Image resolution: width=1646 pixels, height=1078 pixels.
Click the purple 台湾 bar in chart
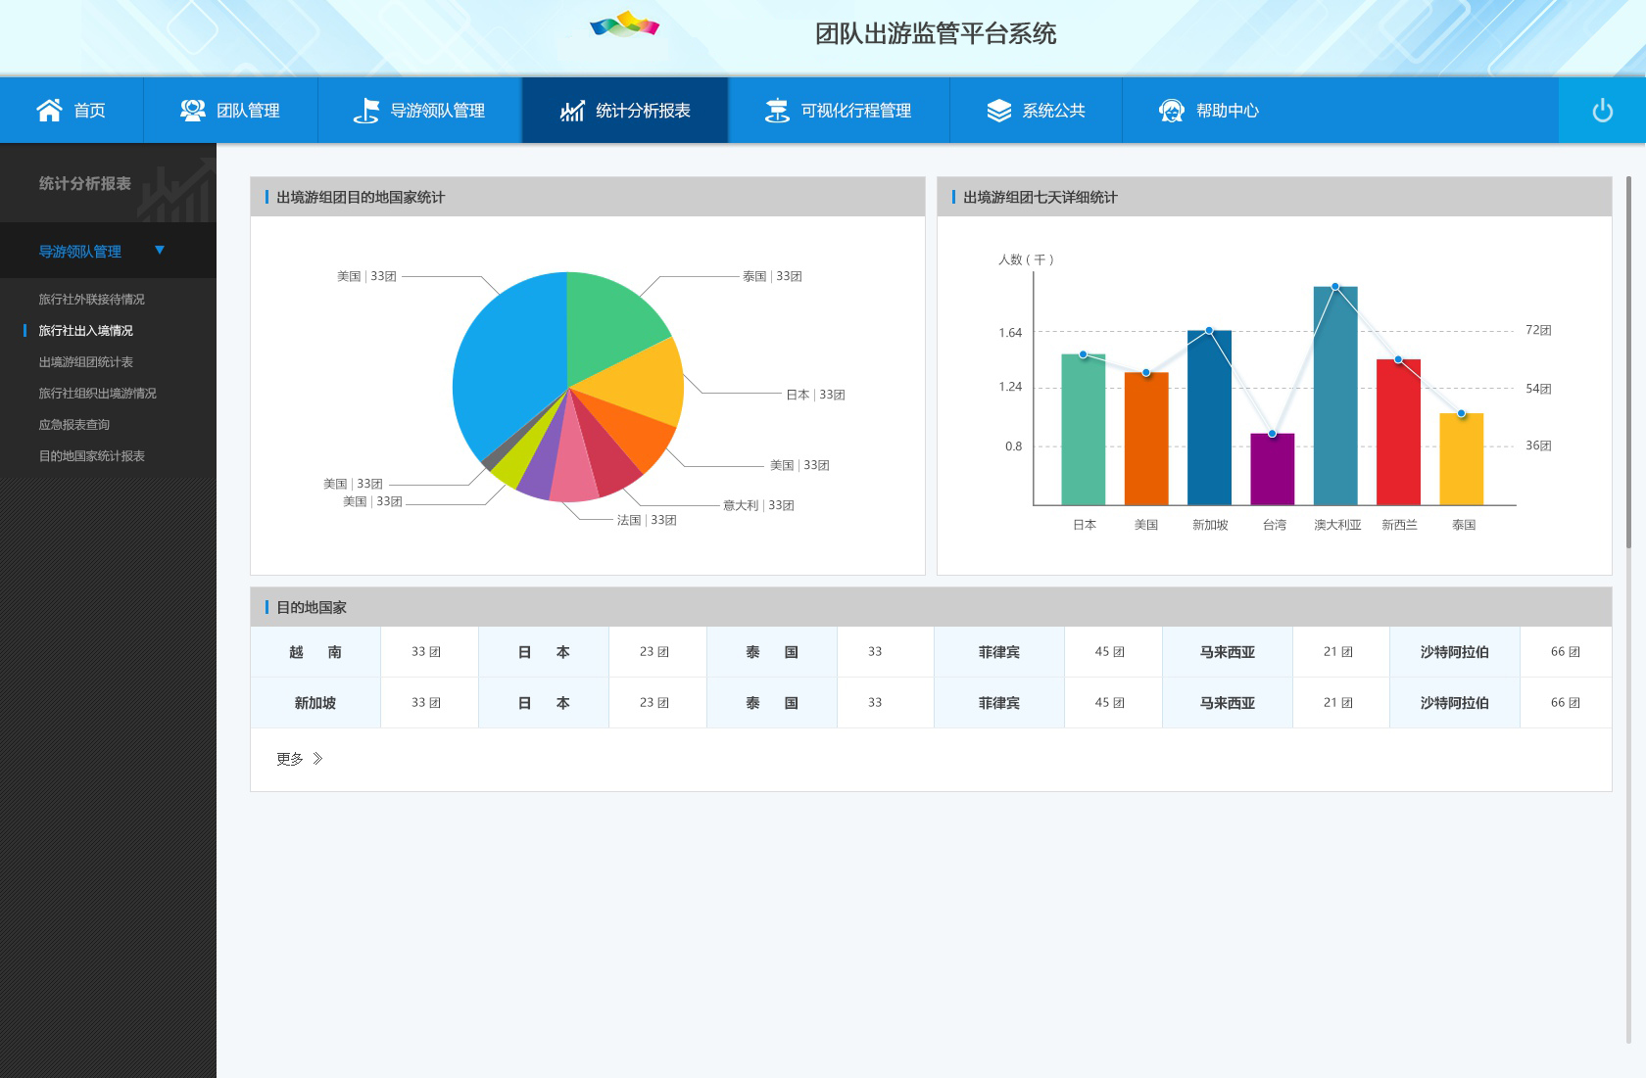click(1272, 470)
